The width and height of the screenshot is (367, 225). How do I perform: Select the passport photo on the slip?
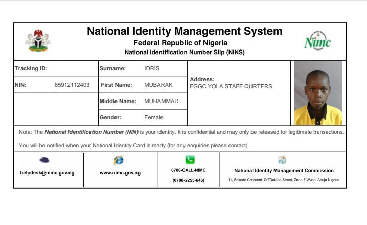pos(318,93)
